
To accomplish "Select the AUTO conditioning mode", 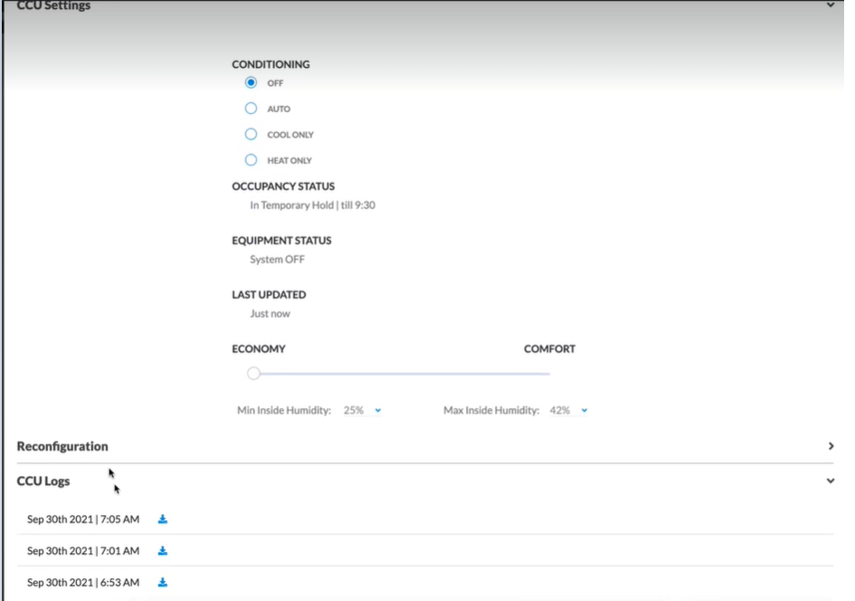I will 251,109.
